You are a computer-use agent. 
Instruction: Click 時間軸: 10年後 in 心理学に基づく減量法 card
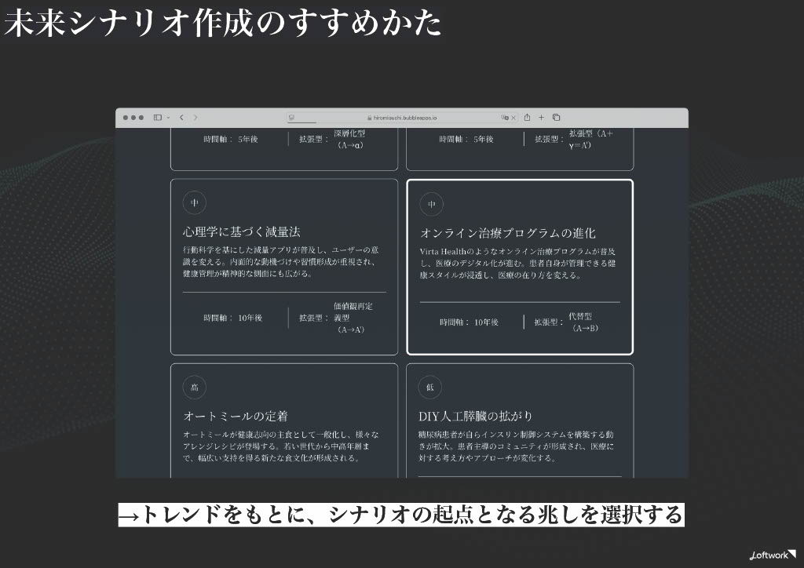pos(232,318)
